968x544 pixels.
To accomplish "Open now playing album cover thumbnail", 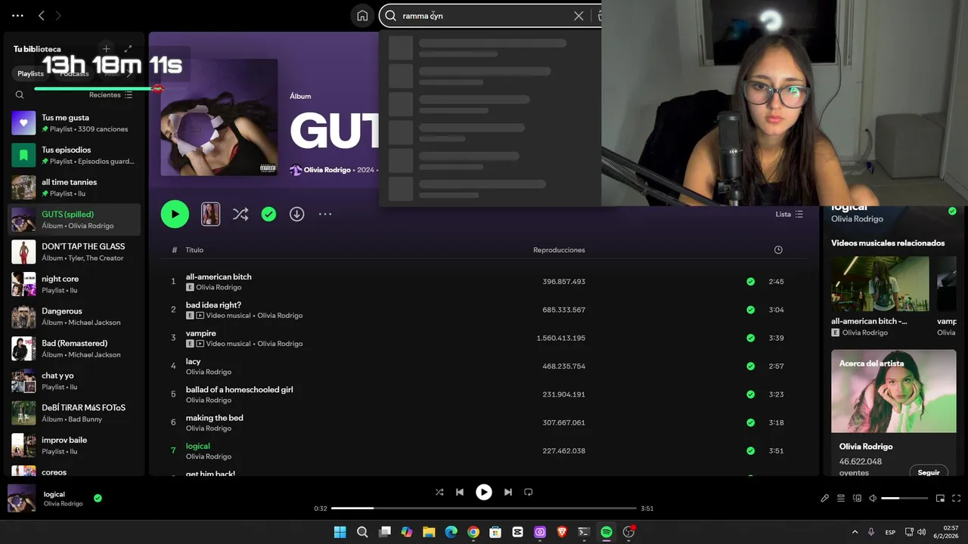I will click(21, 498).
